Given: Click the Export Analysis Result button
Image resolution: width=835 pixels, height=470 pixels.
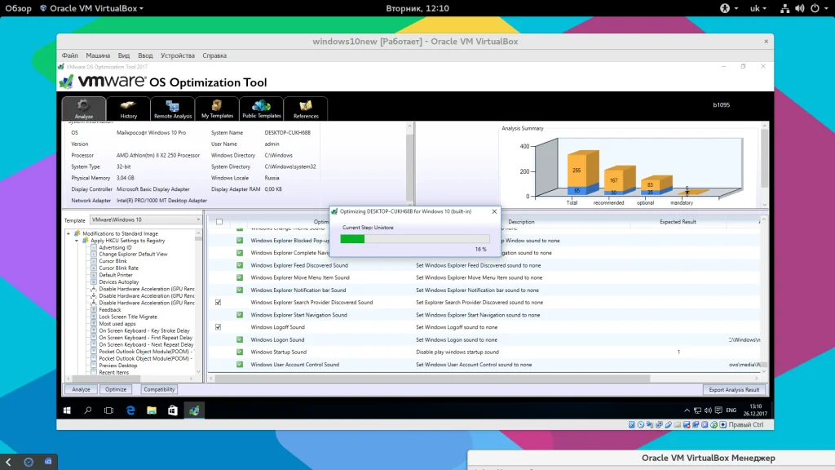Looking at the screenshot, I should coord(734,389).
